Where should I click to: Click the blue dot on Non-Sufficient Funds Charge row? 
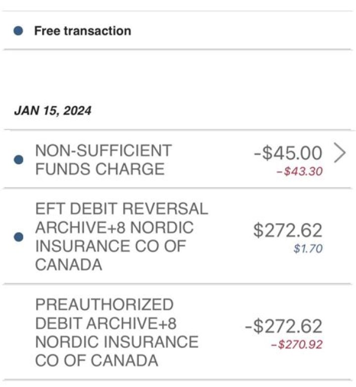point(18,160)
